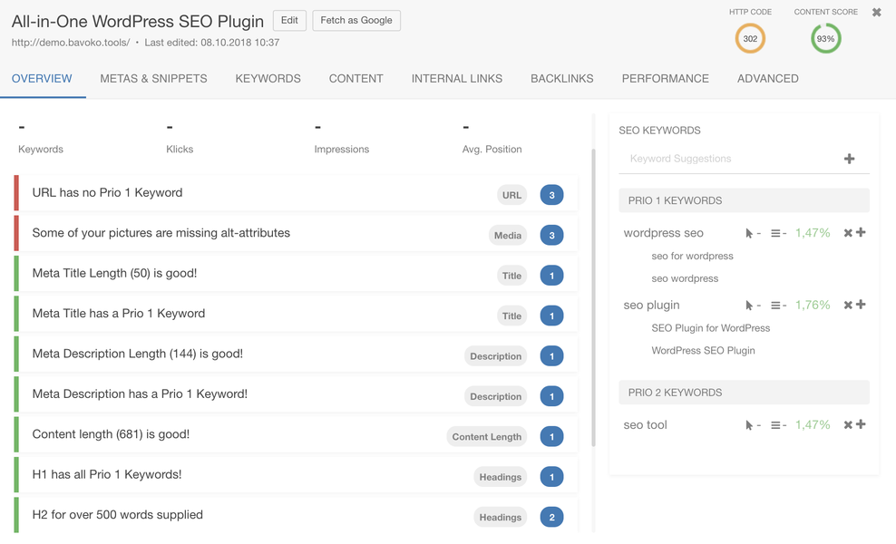896x544 pixels.
Task: Click the Edit button
Action: 289,21
